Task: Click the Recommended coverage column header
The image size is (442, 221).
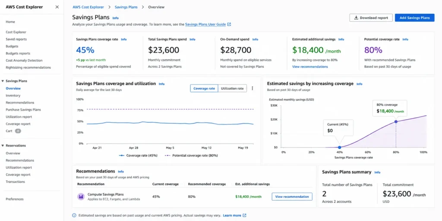Action: coord(207,184)
